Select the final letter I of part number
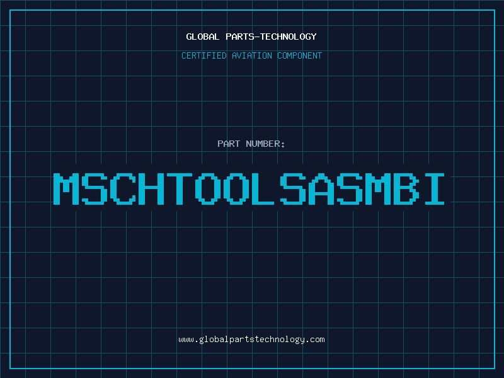Screen dimensions: 504x378 point(433,189)
